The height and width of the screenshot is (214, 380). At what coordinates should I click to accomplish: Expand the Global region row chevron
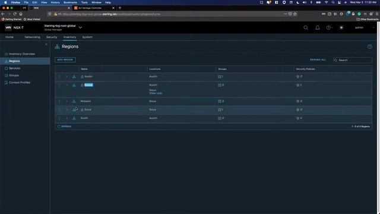coord(67,85)
